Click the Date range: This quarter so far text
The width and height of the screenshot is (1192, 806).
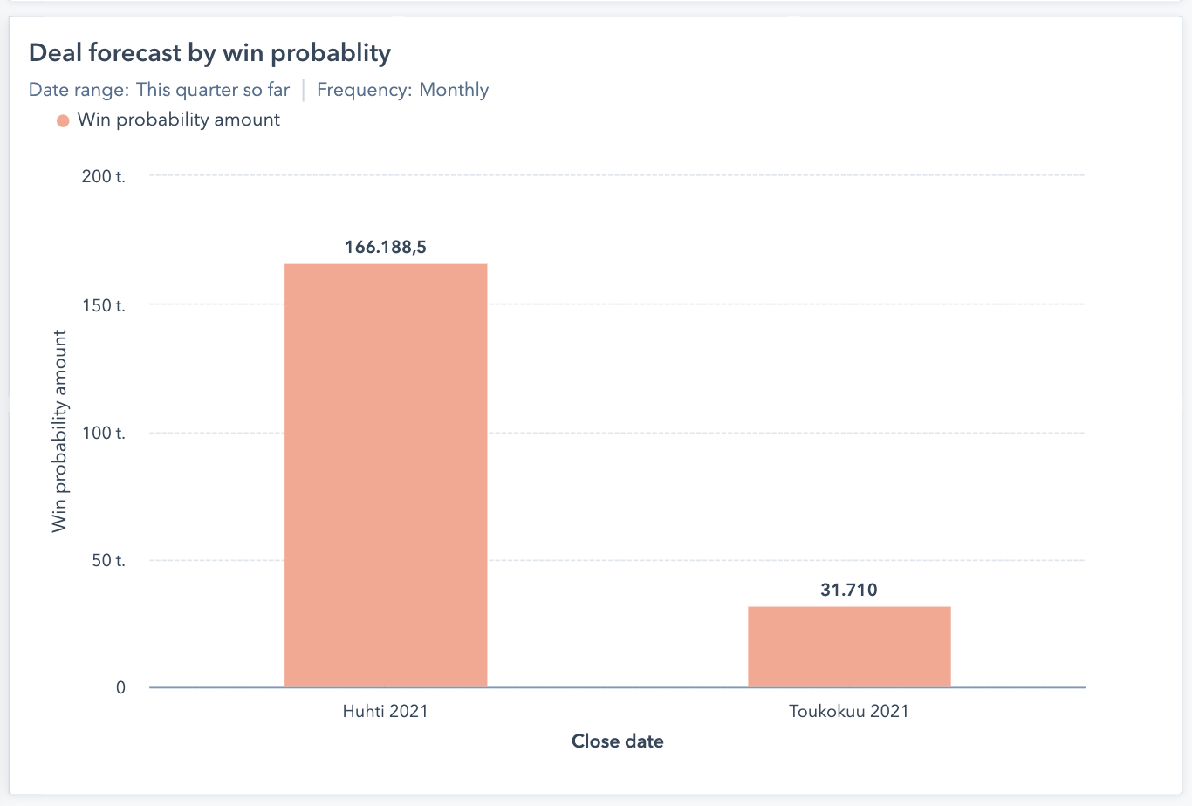159,90
